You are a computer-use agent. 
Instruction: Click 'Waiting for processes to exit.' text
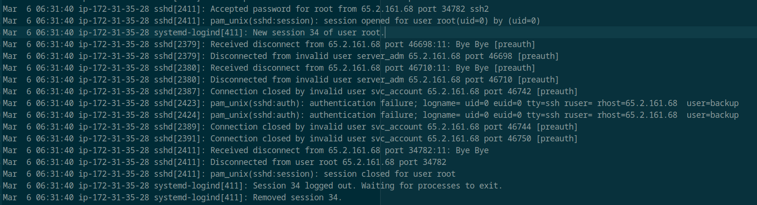(432, 186)
